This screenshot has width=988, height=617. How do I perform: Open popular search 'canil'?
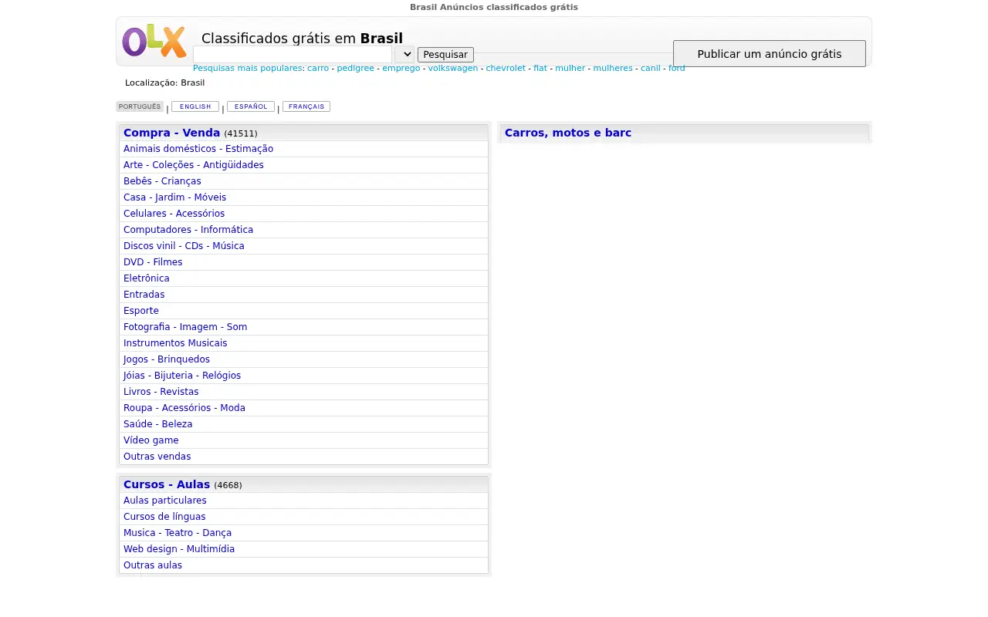651,69
